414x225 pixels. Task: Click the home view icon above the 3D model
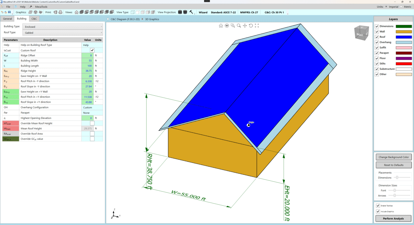(221, 26)
